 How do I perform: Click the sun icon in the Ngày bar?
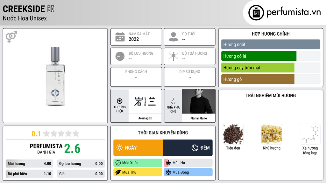[119, 148]
